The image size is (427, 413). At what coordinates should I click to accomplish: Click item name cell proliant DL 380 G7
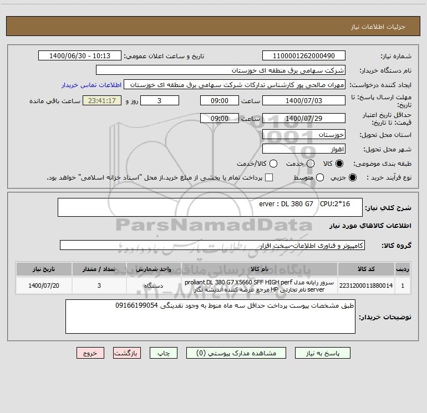pos(260,285)
